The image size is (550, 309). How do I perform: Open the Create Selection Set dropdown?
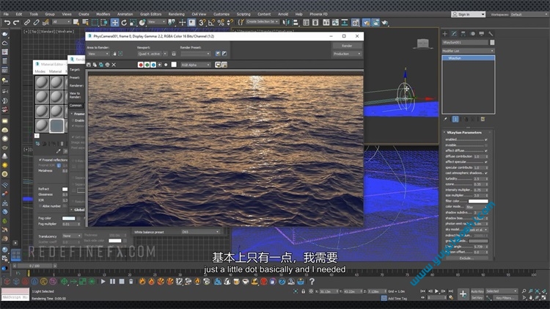click(262, 22)
